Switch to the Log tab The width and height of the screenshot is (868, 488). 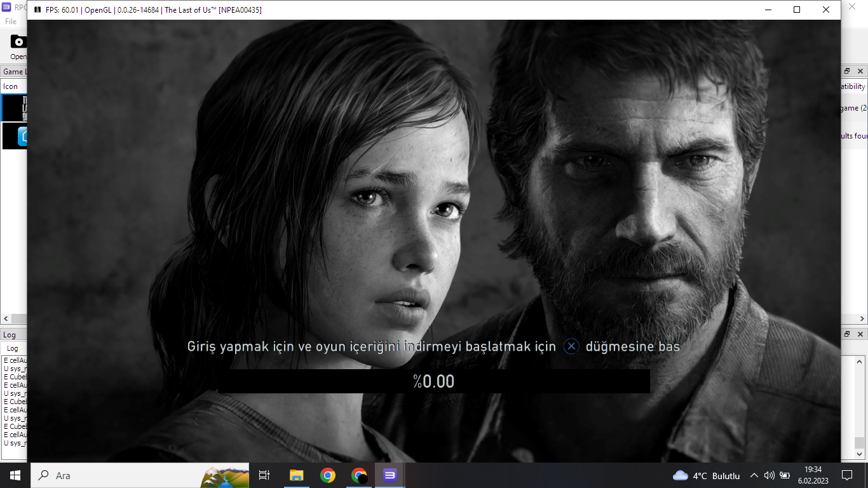coord(12,348)
